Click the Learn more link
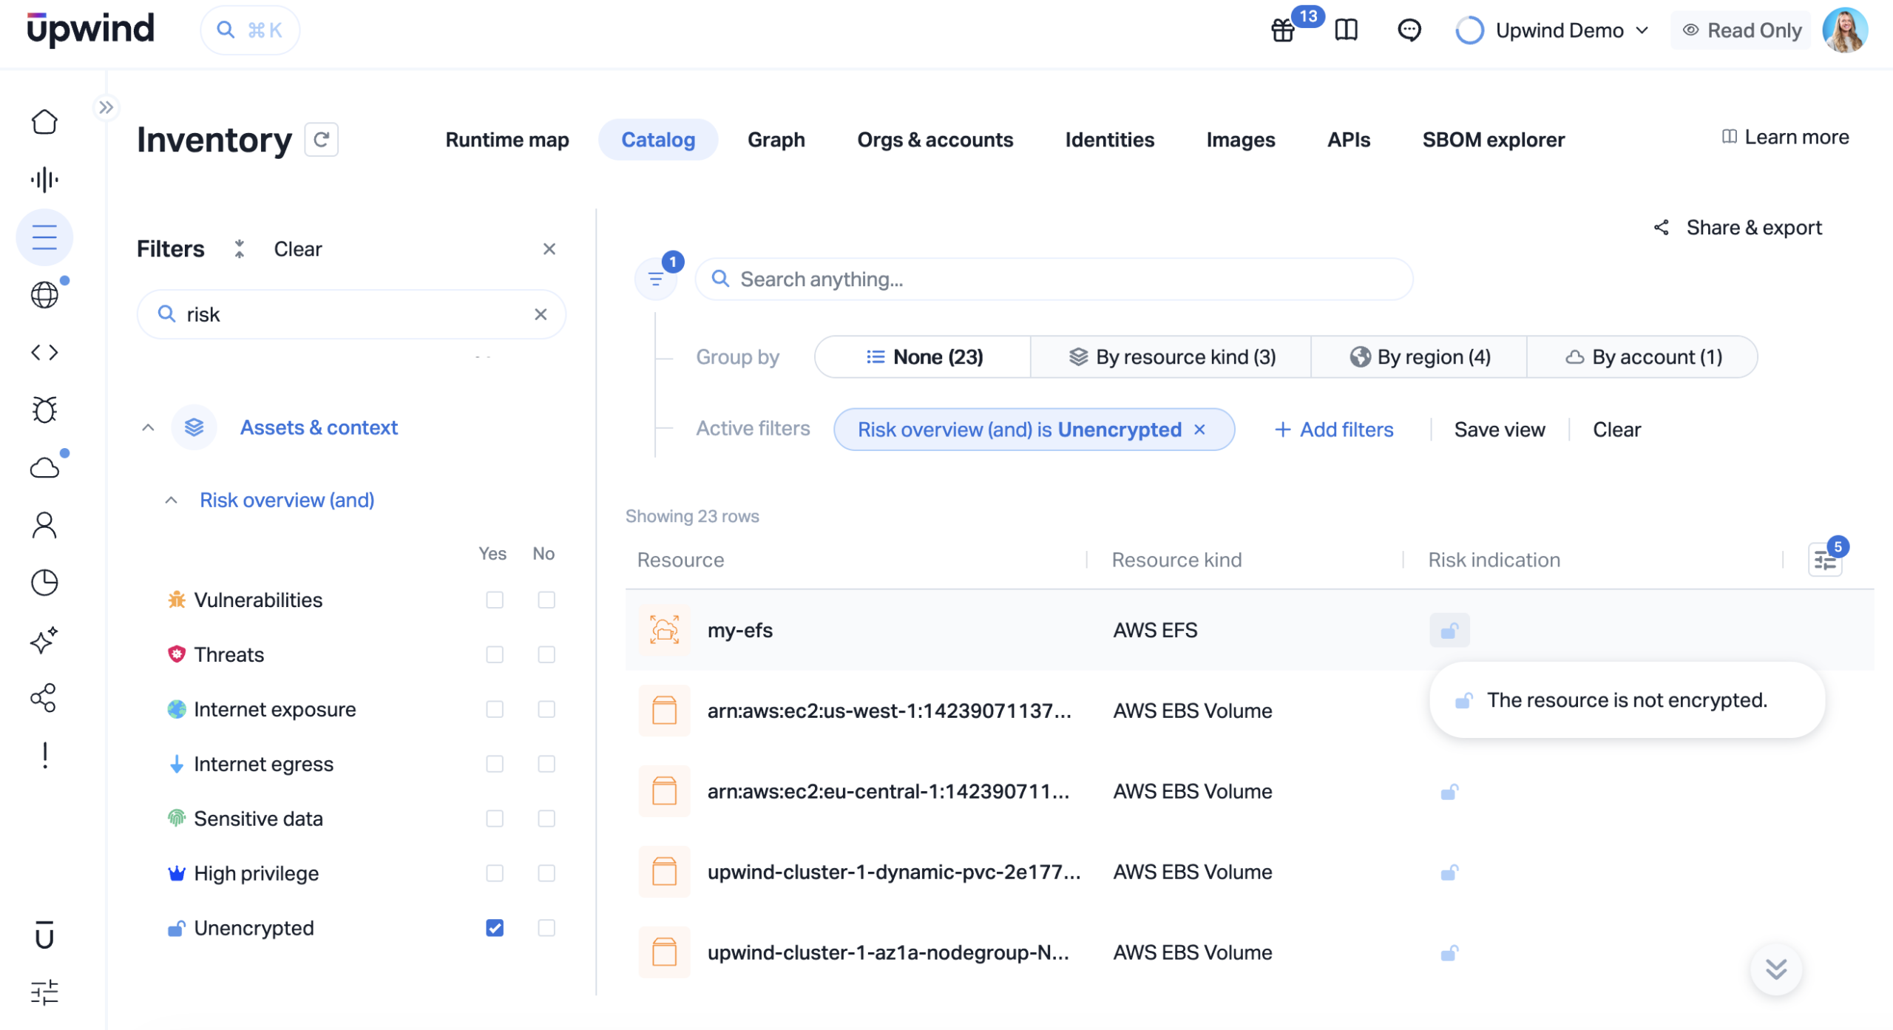1893x1030 pixels. (1786, 138)
